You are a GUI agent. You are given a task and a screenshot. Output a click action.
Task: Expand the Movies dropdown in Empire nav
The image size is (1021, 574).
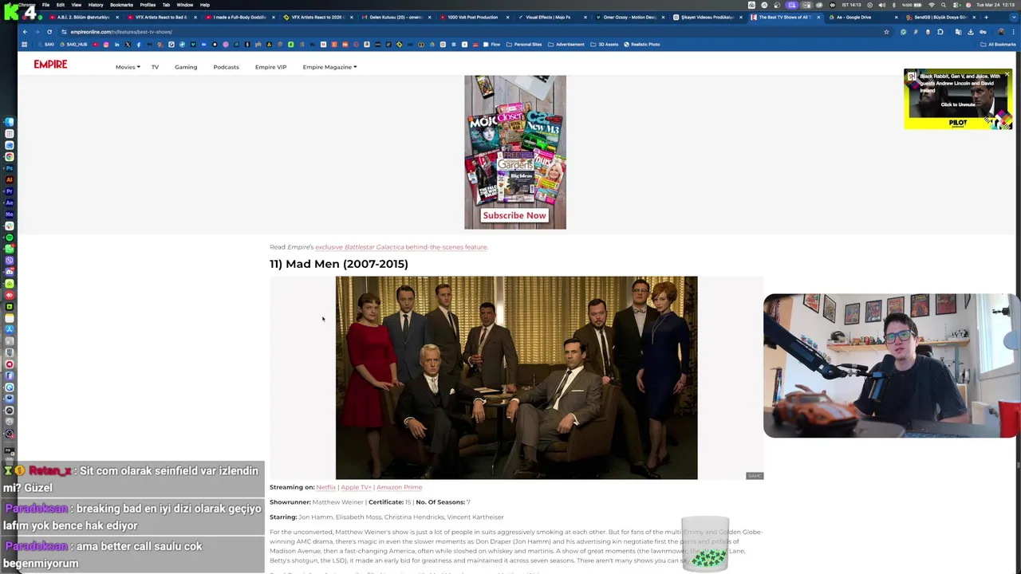coord(128,67)
